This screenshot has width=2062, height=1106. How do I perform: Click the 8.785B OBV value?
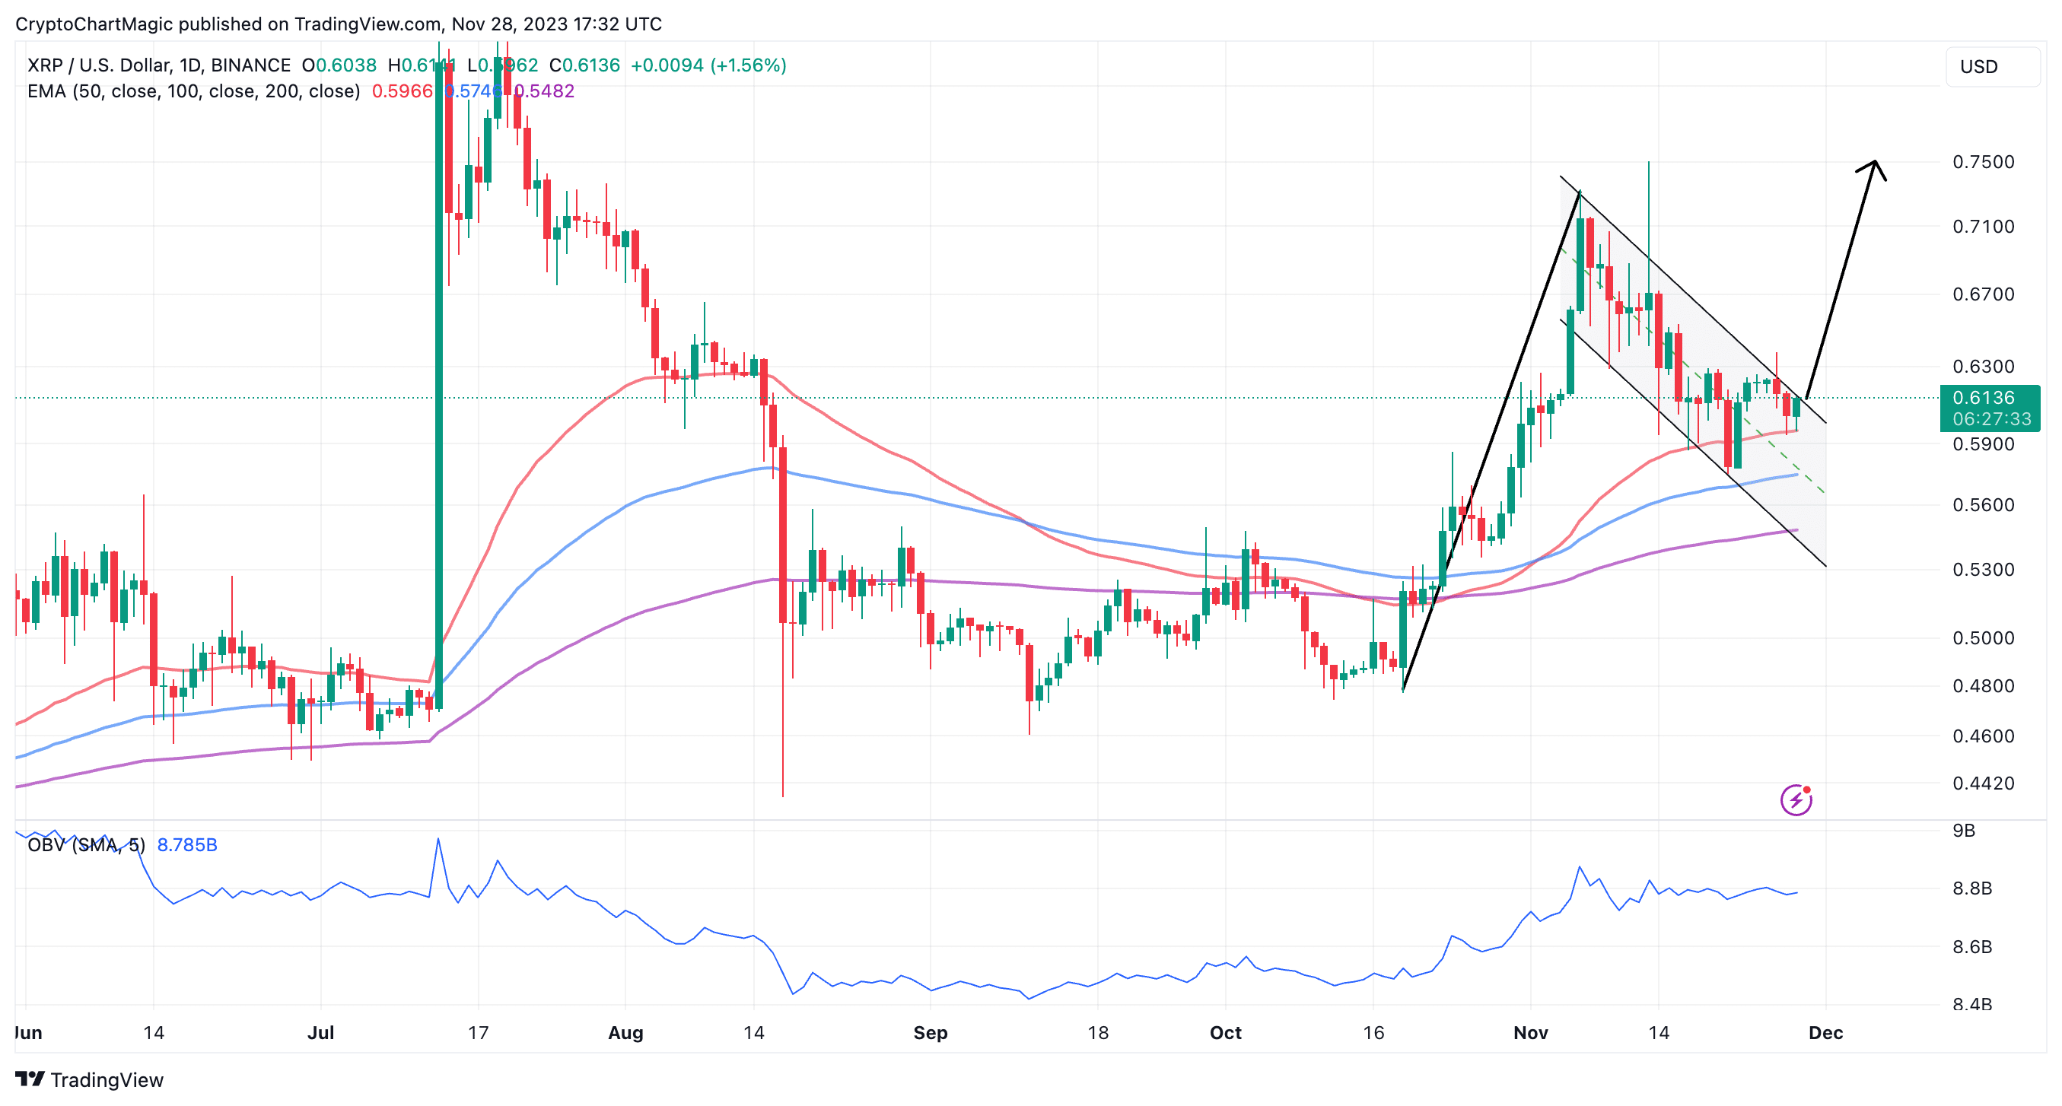coord(186,845)
